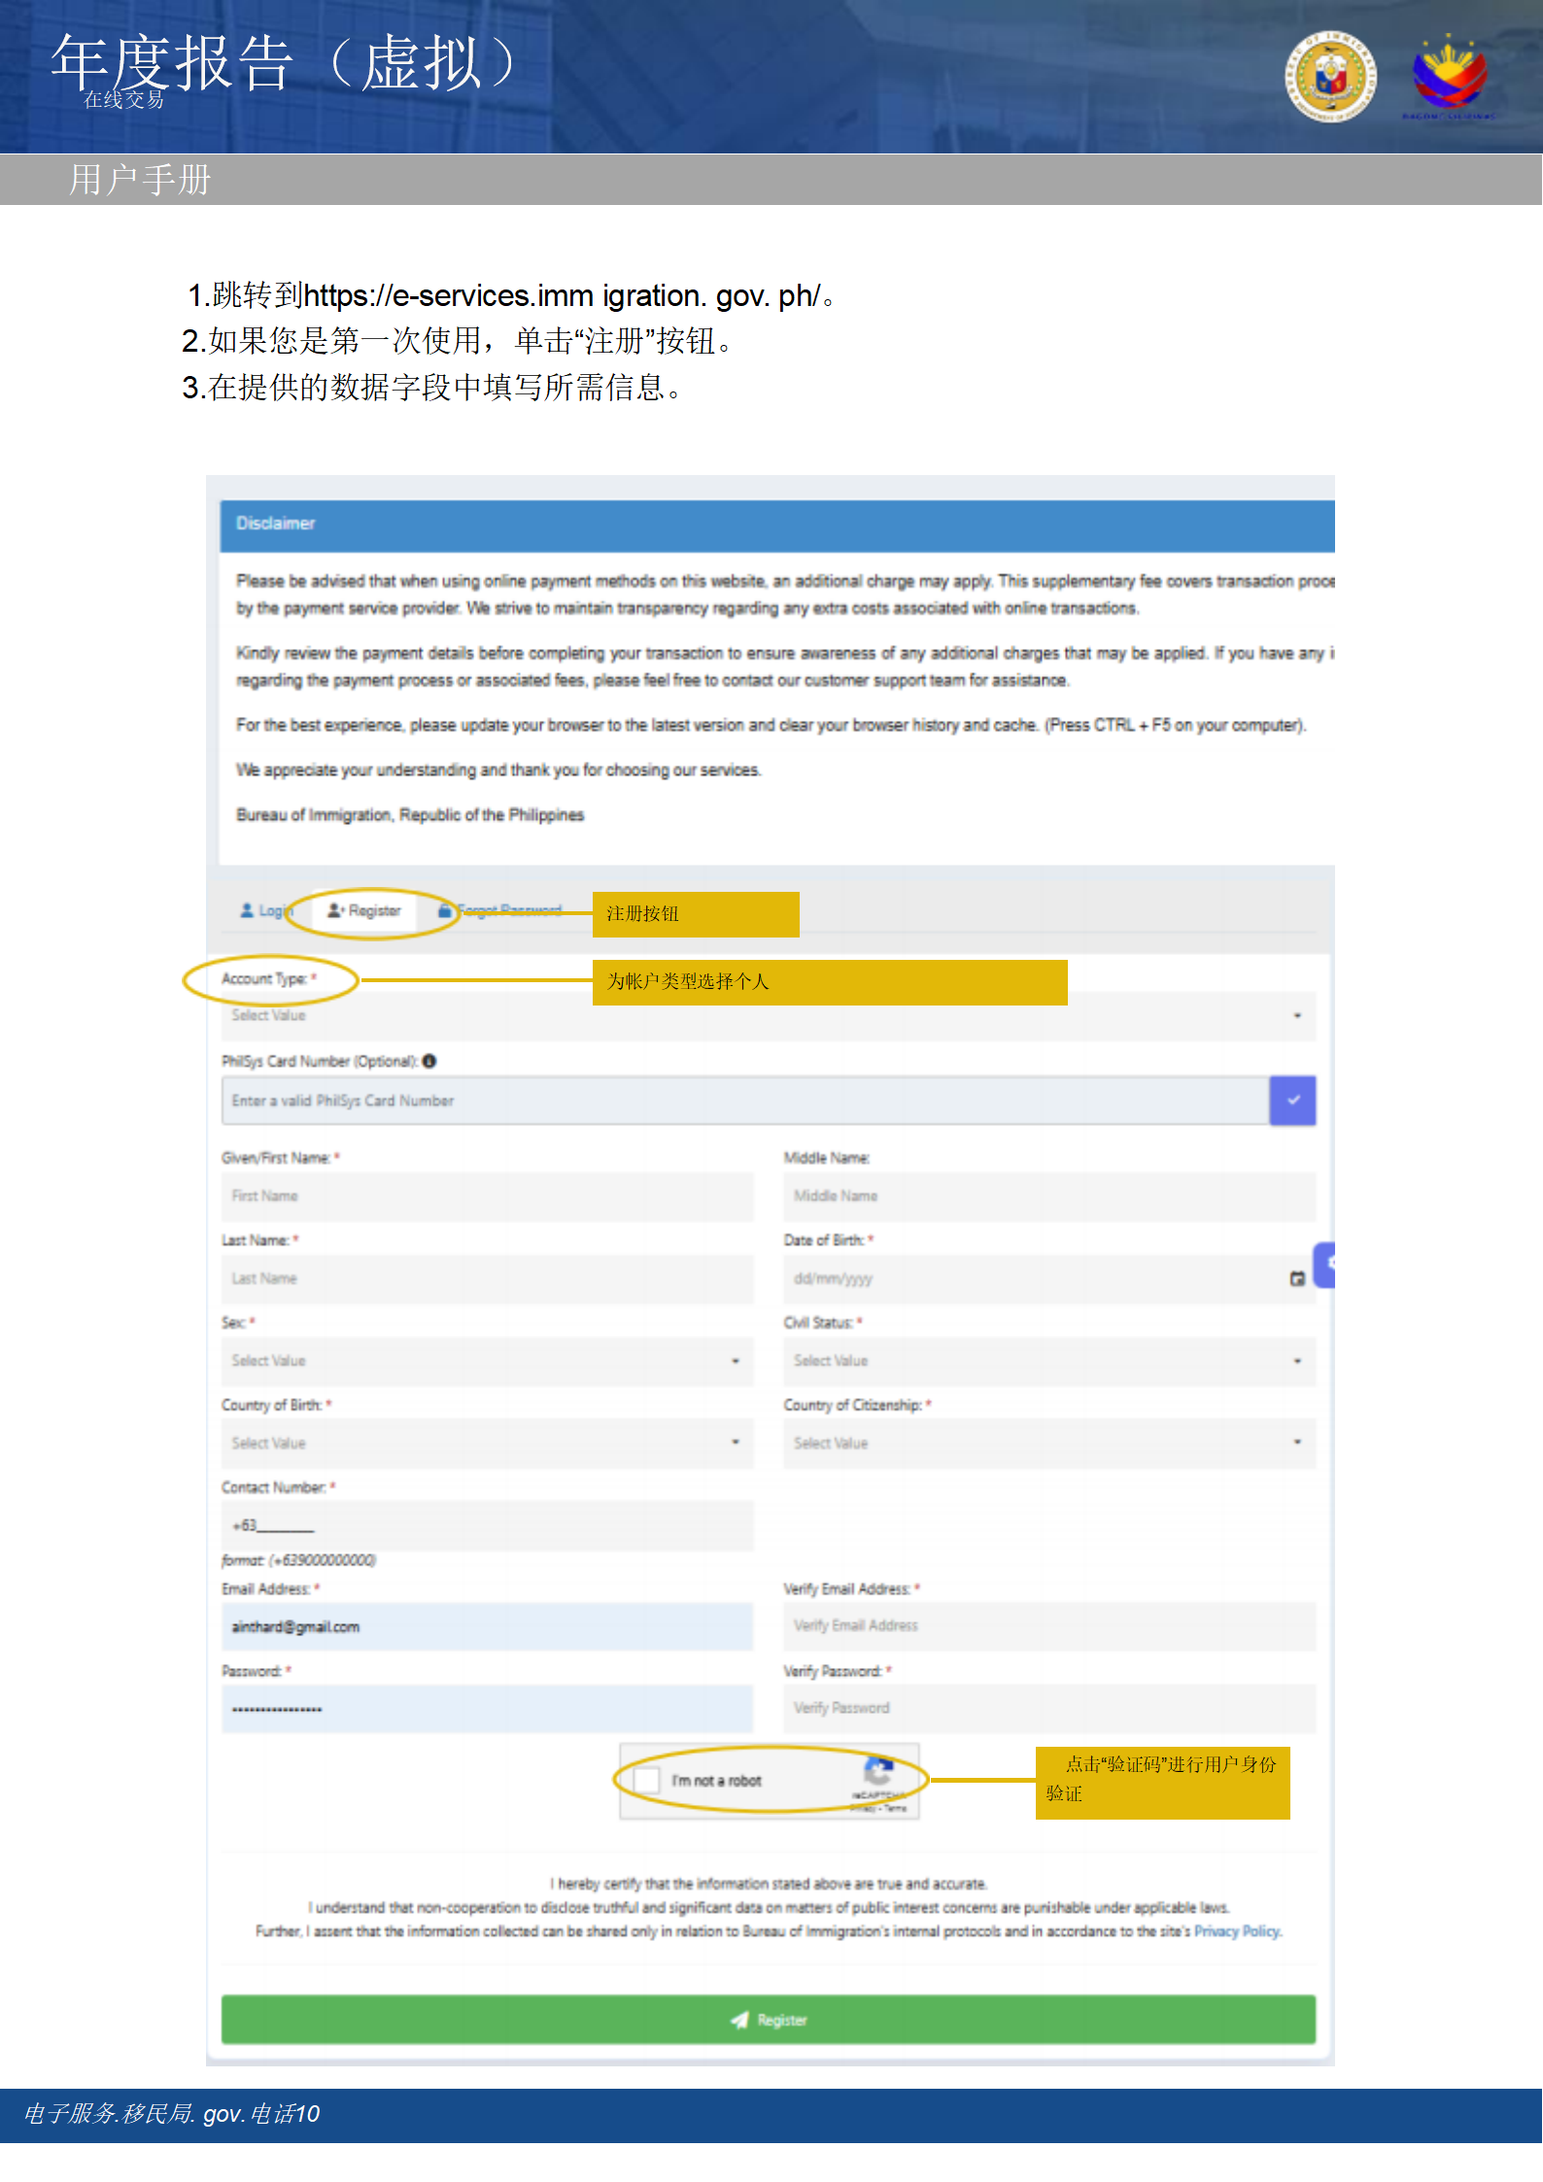The image size is (1543, 2182).
Task: Expand the Country of Citizenship dropdown
Action: (x=1049, y=1443)
